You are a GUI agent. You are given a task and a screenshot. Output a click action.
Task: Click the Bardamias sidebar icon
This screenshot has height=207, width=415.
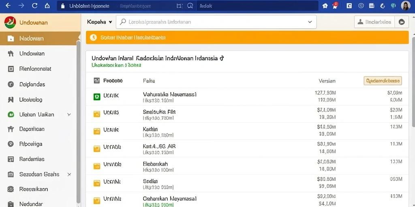[11, 159]
